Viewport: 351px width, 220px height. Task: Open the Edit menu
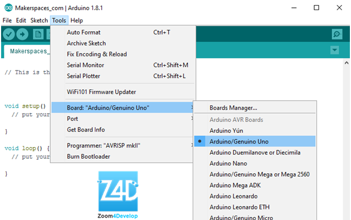point(21,21)
